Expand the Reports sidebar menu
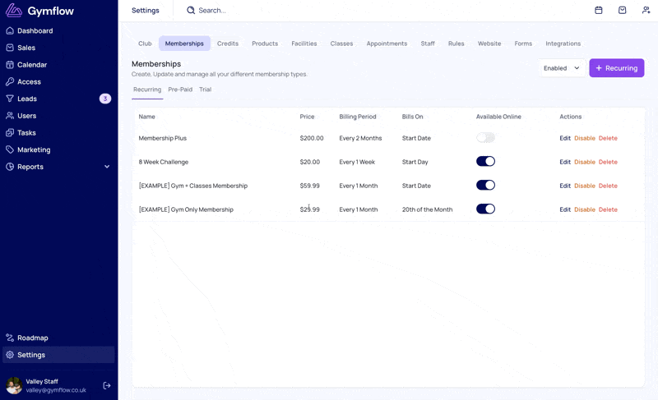Viewport: 658px width, 400px height. pos(106,167)
